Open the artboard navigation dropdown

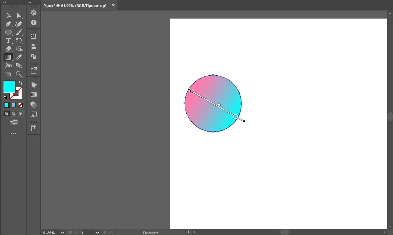(97, 233)
